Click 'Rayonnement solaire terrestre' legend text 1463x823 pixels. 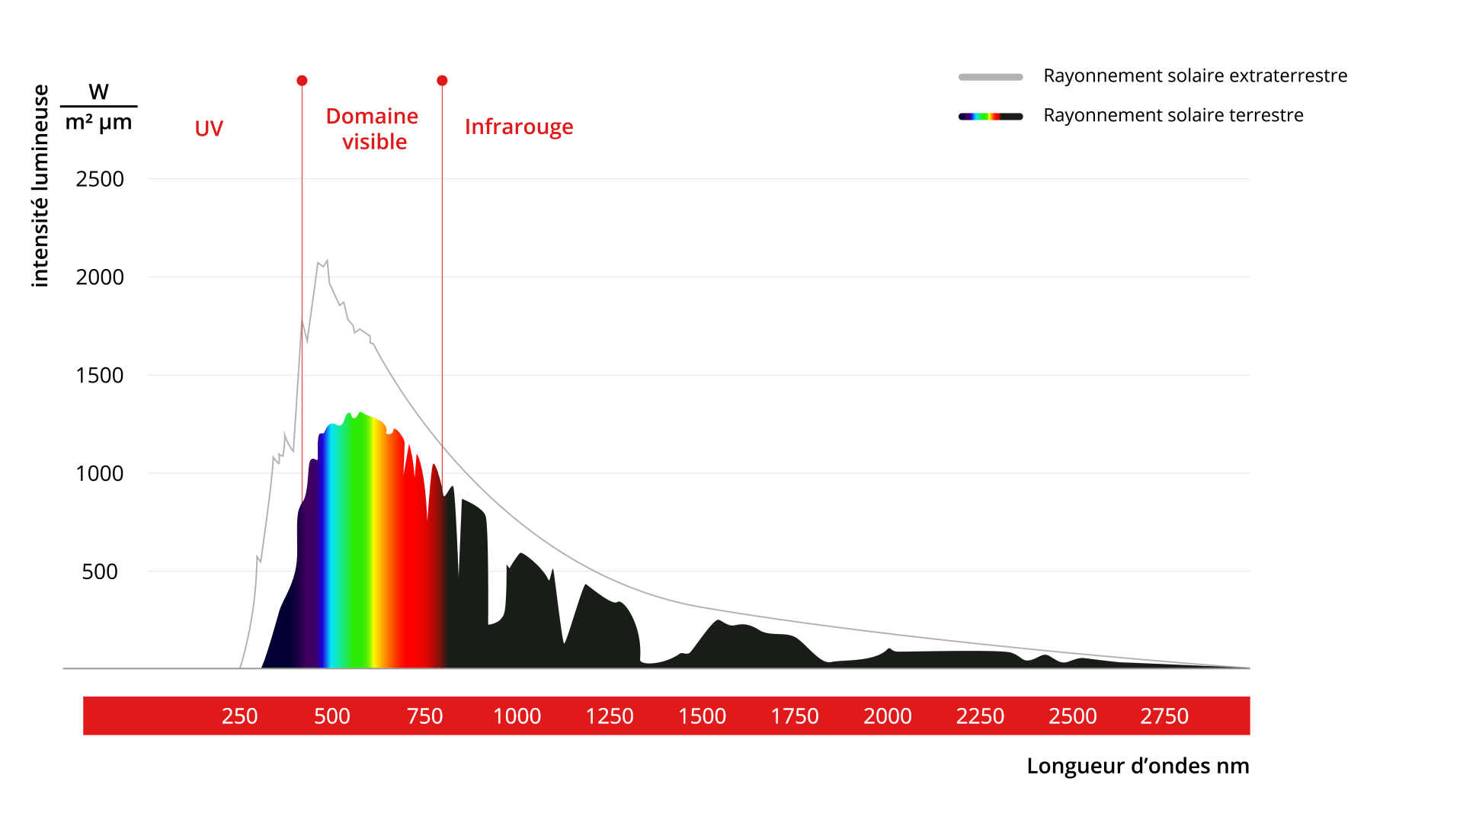tap(1173, 116)
